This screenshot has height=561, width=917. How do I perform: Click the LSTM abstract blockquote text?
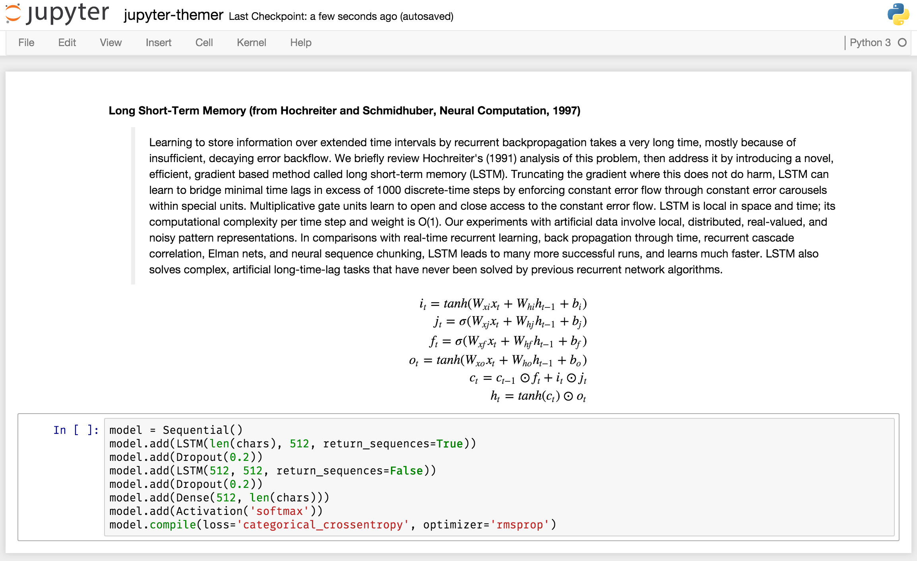[x=491, y=206]
